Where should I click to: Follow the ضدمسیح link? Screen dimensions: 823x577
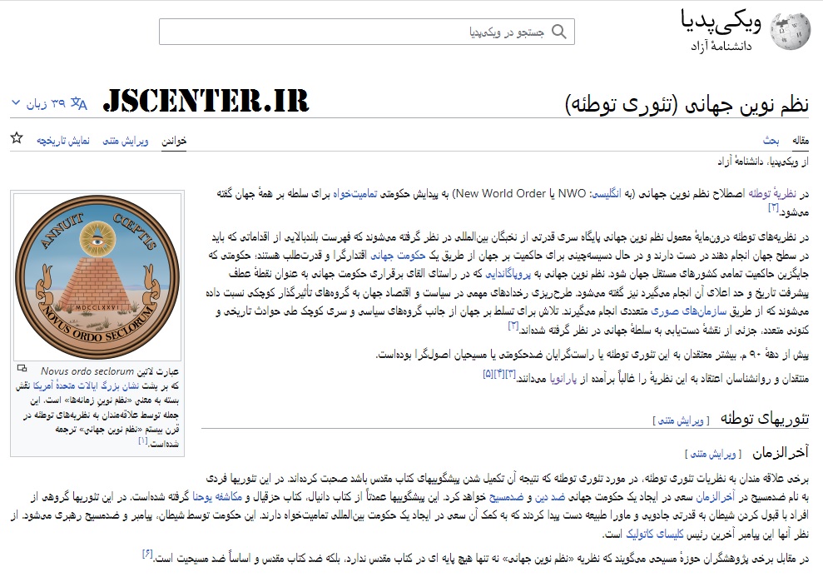506,497
